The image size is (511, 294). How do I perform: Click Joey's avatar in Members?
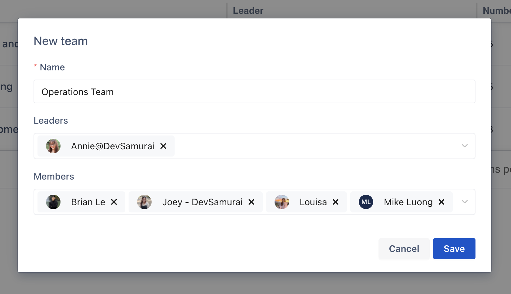click(144, 202)
